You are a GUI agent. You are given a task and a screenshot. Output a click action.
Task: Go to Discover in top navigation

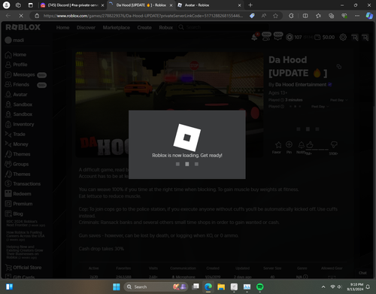86,28
